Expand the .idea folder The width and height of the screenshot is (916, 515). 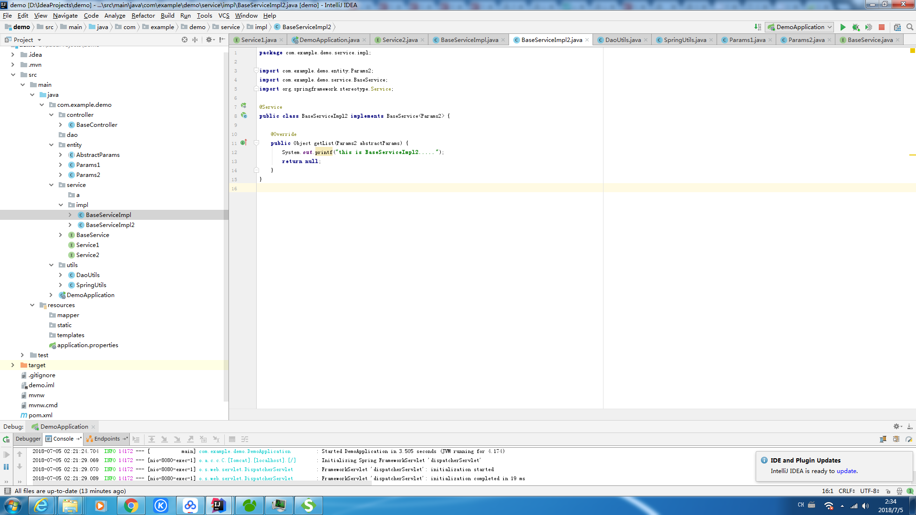[x=13, y=54]
